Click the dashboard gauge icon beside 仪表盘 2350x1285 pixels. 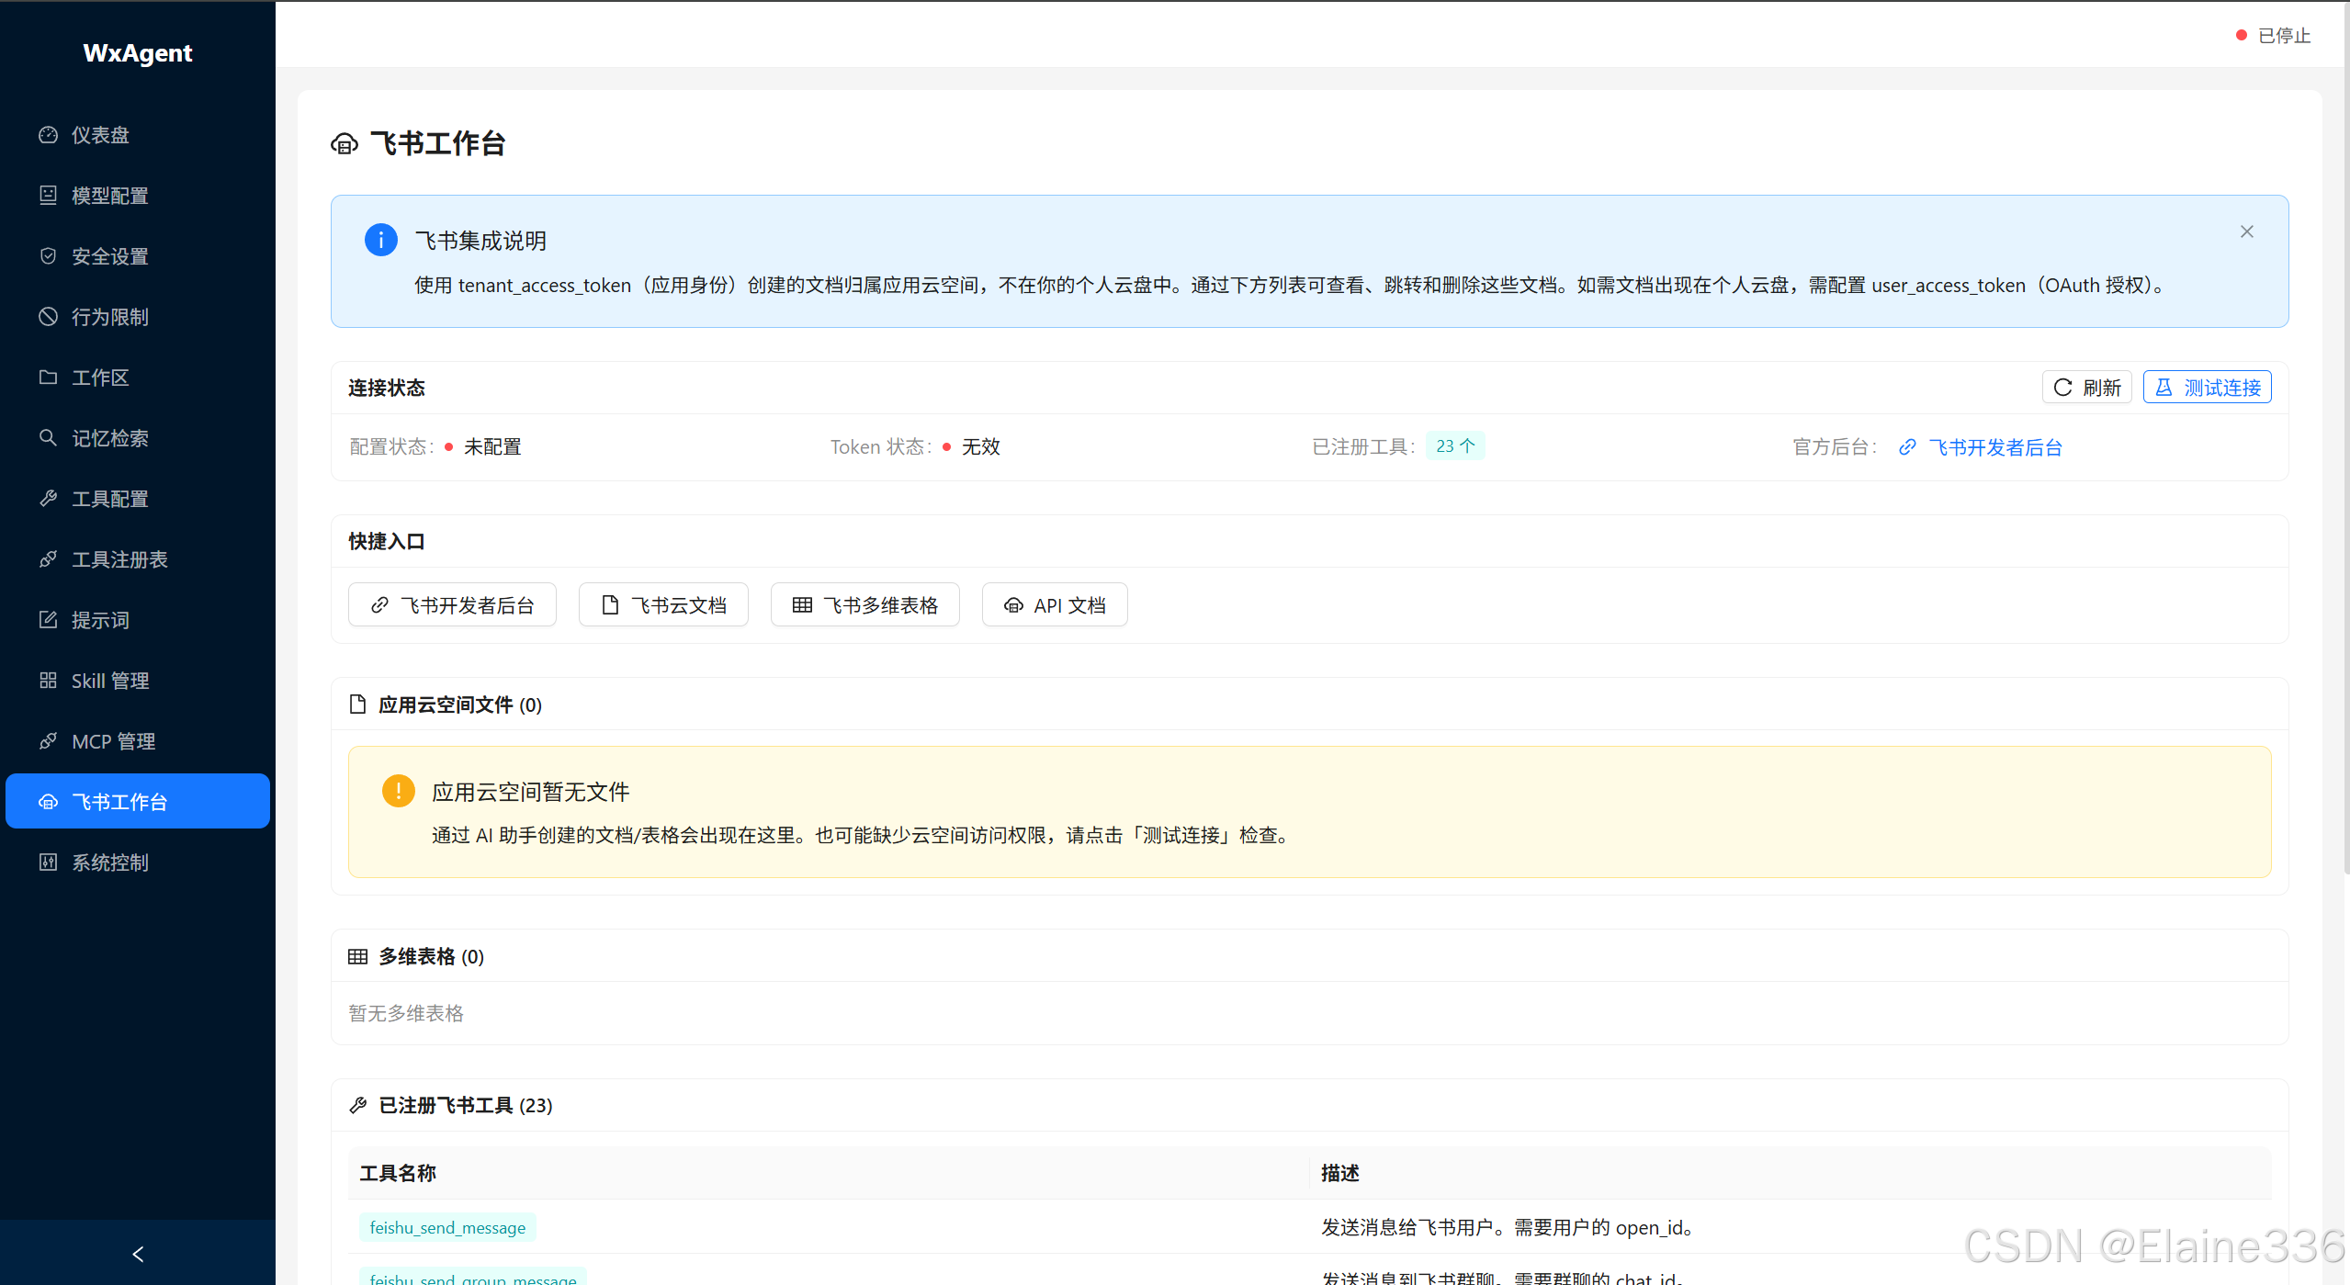49,135
